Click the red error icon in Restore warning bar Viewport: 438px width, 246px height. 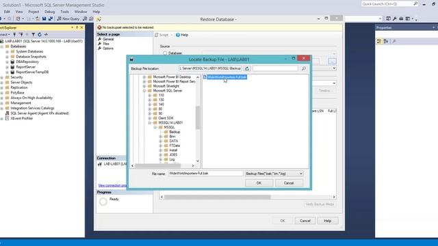pyautogui.click(x=99, y=27)
